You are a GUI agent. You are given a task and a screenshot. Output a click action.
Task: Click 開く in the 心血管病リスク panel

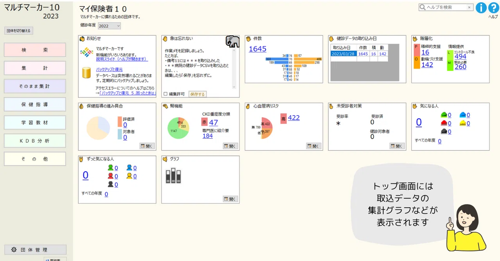314,146
